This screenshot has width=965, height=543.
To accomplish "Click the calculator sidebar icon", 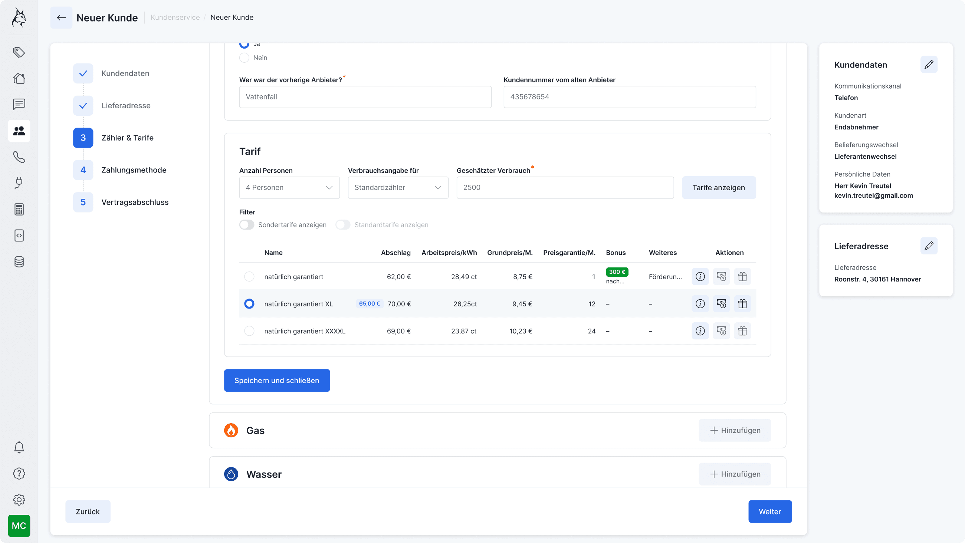I will coord(19,209).
